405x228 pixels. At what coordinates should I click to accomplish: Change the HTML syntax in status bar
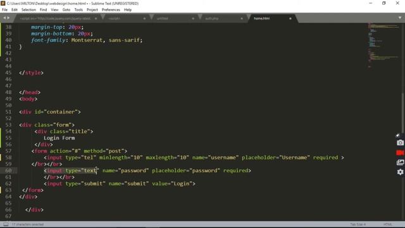(x=388, y=224)
